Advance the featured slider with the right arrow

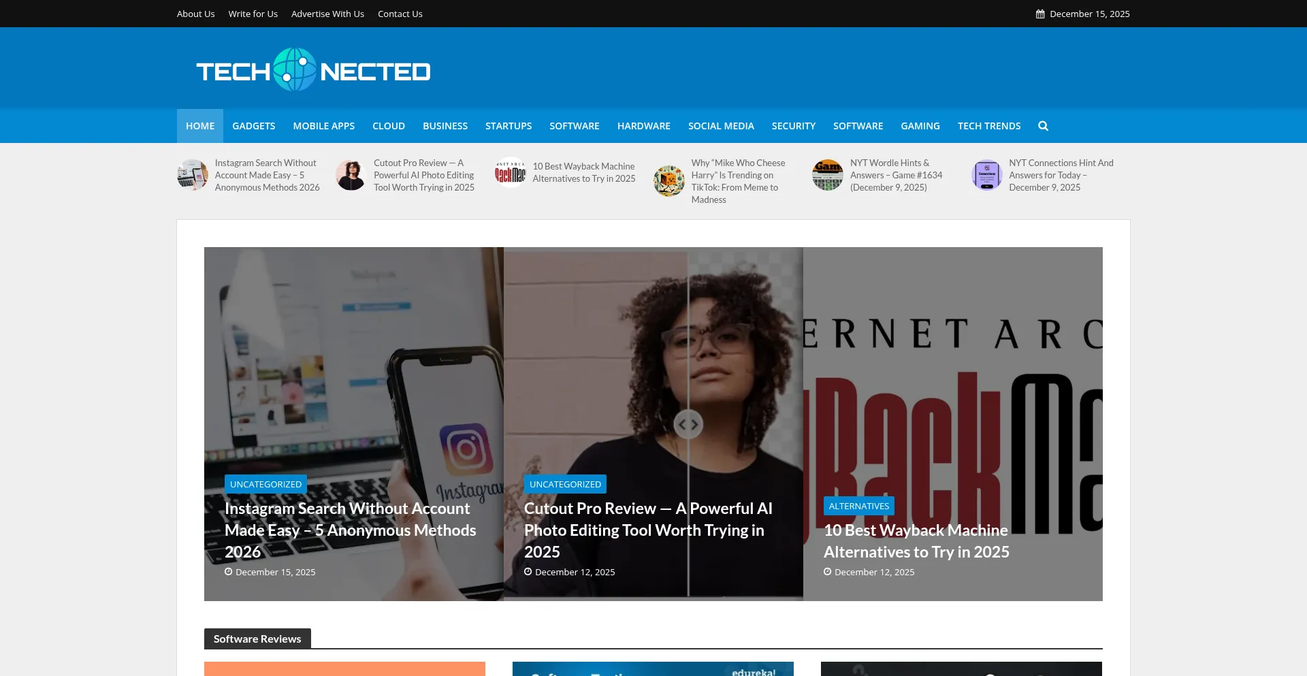pyautogui.click(x=695, y=423)
